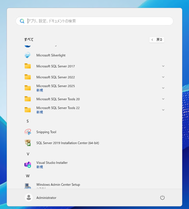
Task: Click the 'Microsoft SQL Server 2017' label
Action: 56,66
